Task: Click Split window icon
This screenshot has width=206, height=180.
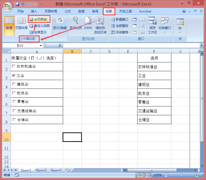Action: pyautogui.click(x=135, y=20)
